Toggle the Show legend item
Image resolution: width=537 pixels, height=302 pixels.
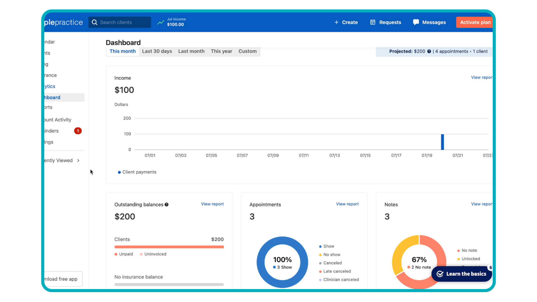coord(326,246)
